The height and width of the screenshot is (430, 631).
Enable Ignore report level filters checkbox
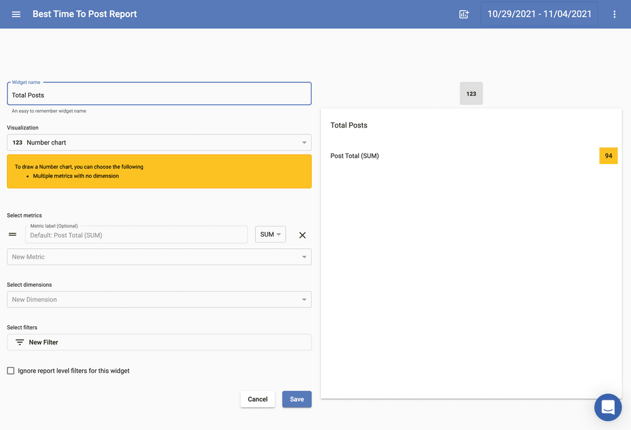[x=11, y=371]
